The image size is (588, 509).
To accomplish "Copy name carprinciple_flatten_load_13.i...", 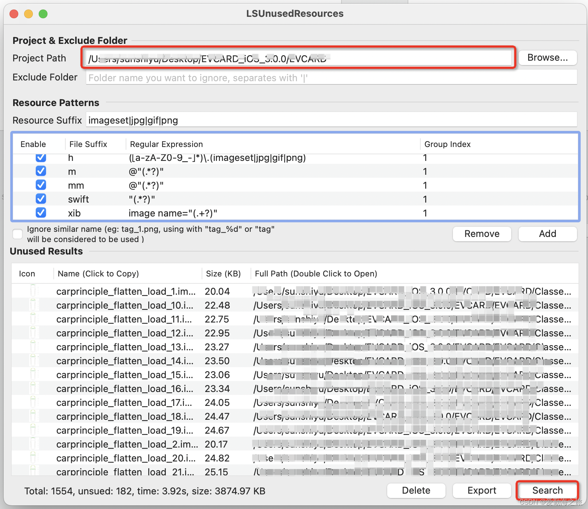I will (125, 347).
